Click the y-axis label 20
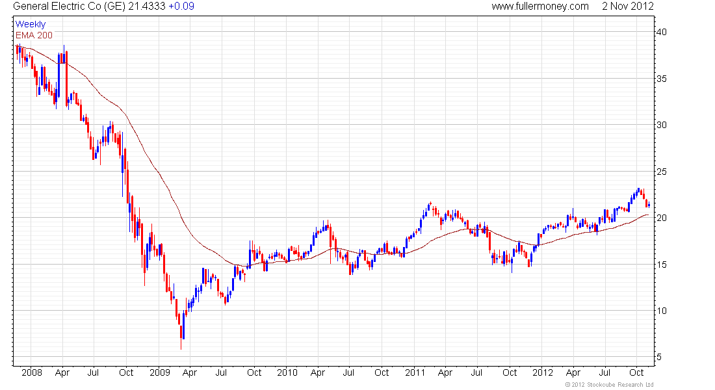715x390 pixels. pos(661,218)
